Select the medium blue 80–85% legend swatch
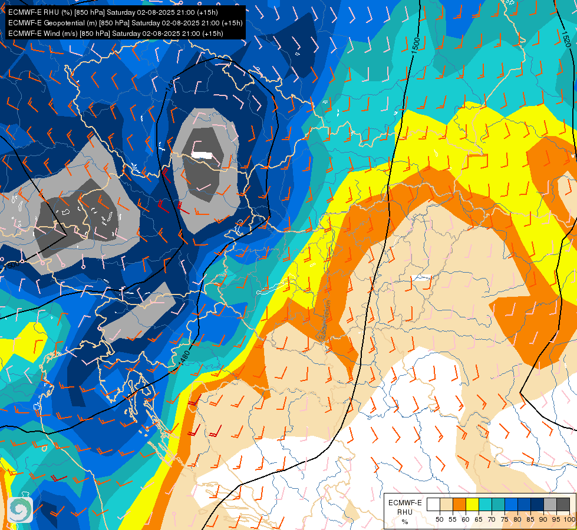This screenshot has width=577, height=530. point(524,504)
